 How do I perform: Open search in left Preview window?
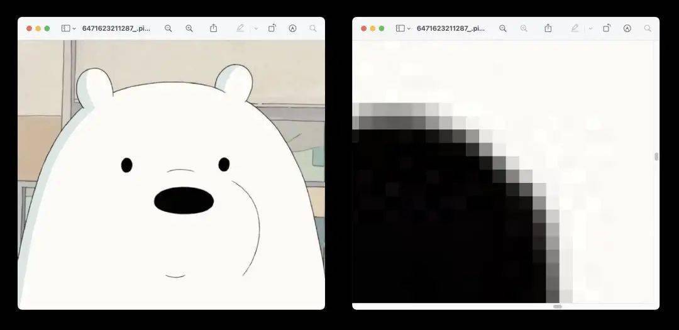[x=313, y=28]
